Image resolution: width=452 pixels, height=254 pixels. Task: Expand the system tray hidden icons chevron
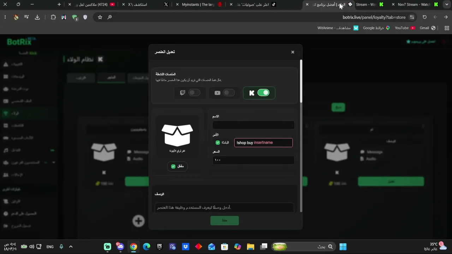click(71, 247)
